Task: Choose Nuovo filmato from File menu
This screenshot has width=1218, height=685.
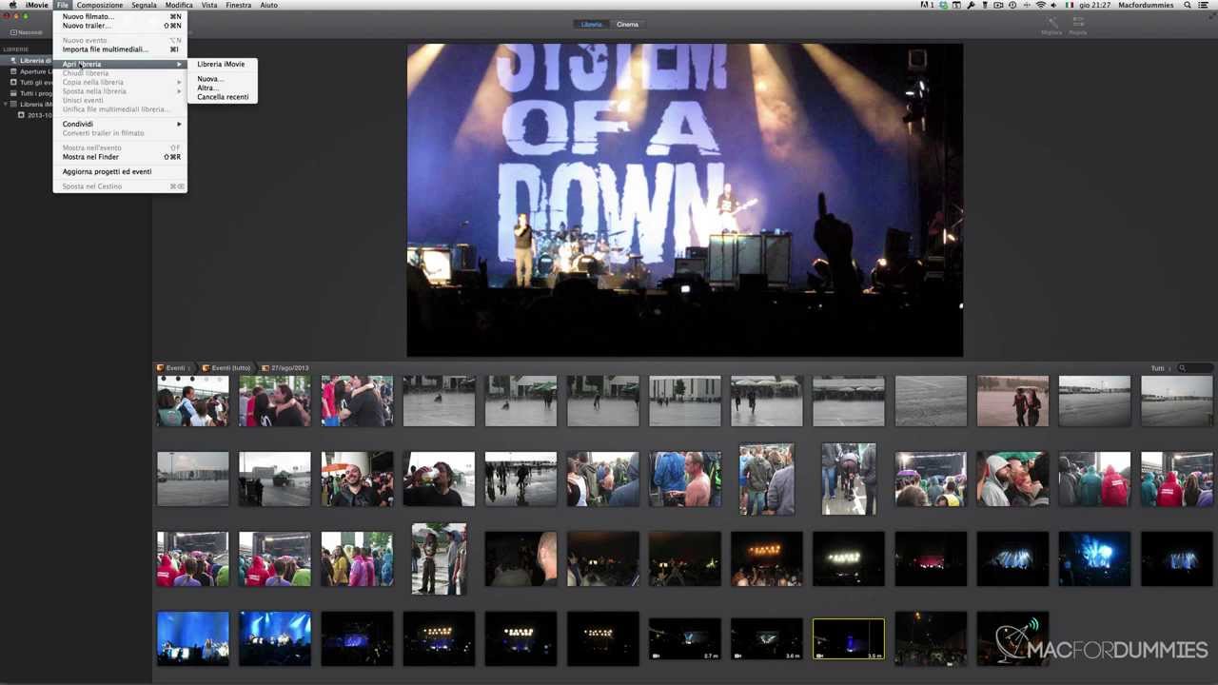Action: coord(120,16)
